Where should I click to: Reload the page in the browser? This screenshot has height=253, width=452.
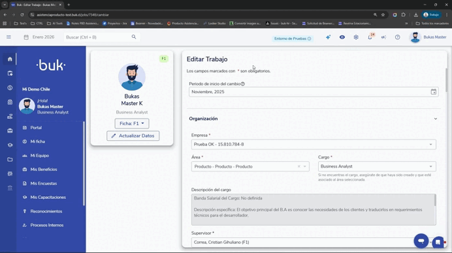(x=22, y=15)
